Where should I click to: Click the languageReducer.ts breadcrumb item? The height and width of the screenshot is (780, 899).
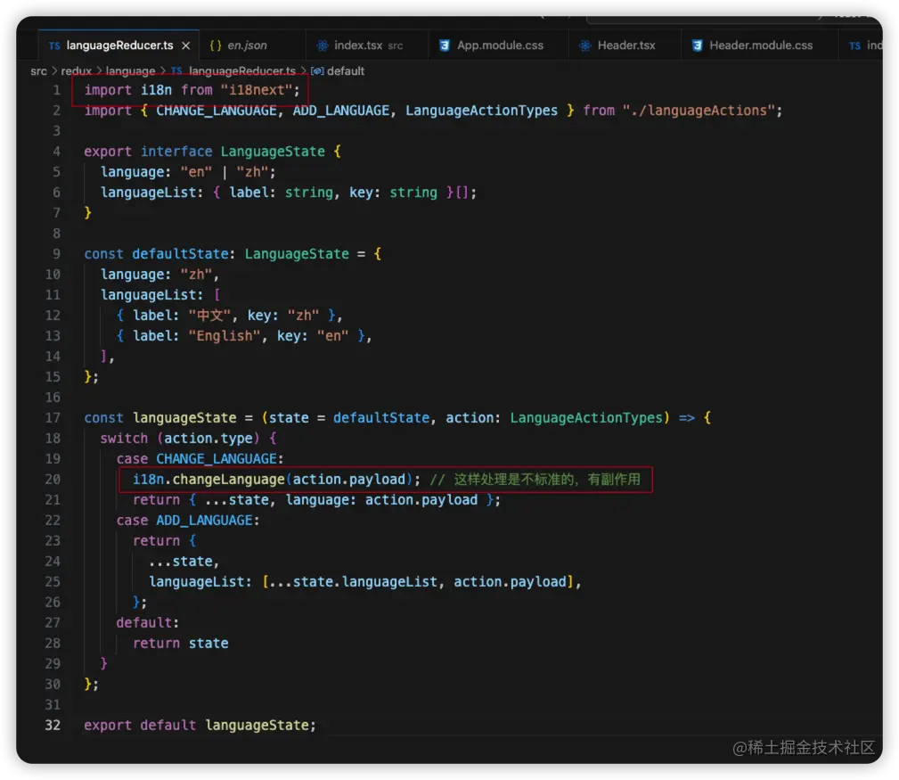click(242, 71)
